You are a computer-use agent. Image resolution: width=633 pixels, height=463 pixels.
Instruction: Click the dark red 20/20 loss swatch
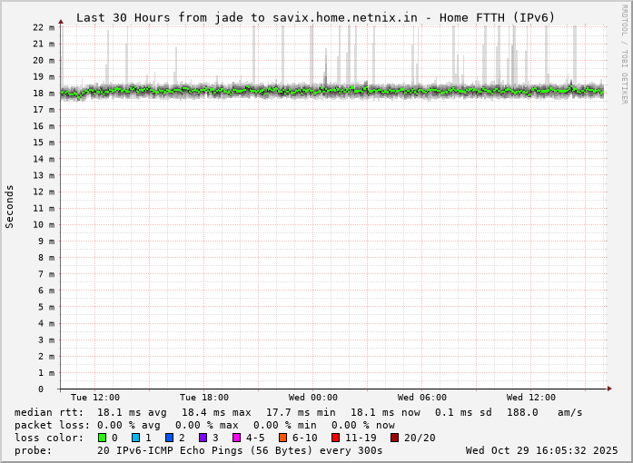pos(394,438)
